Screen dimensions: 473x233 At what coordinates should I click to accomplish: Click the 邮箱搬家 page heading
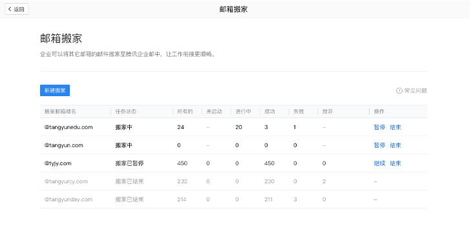pos(61,39)
